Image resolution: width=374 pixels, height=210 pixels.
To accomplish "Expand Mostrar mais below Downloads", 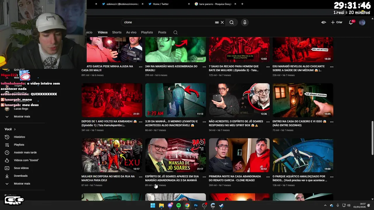I will (x=22, y=184).
